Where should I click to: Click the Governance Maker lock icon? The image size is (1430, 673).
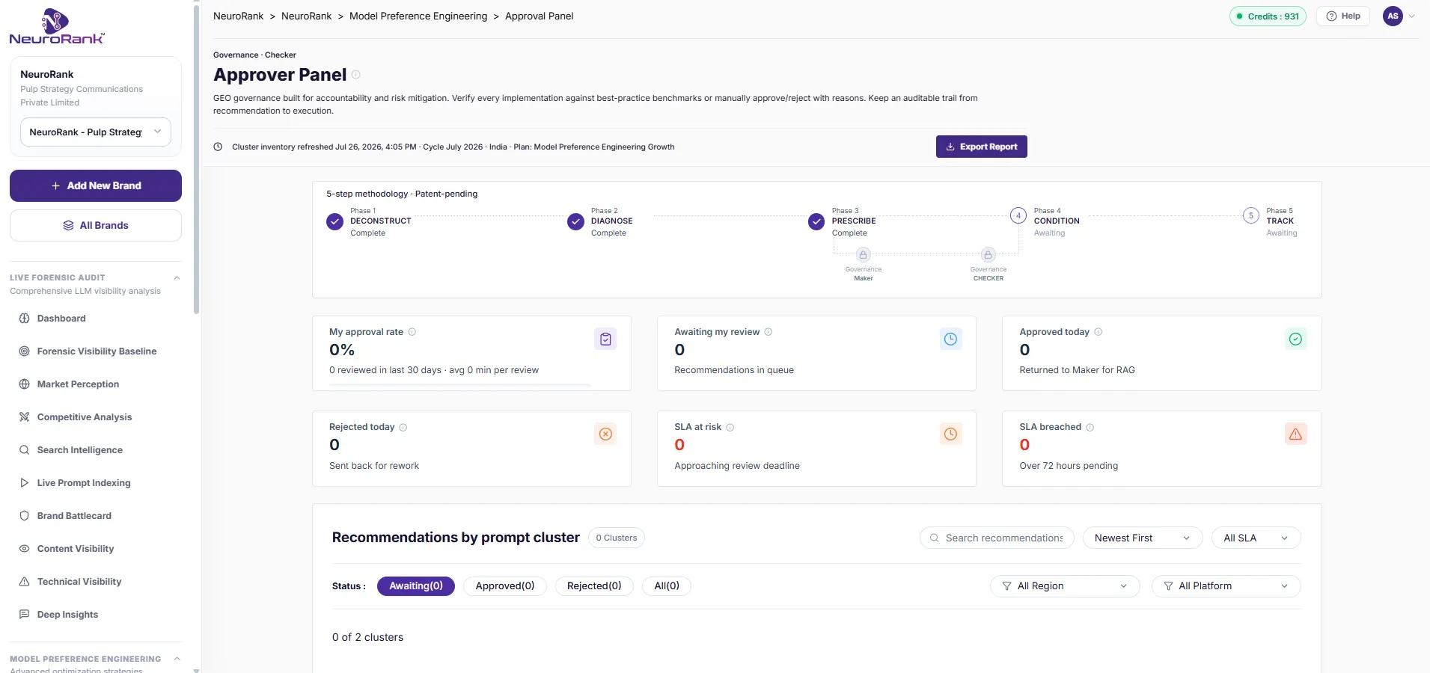coord(863,255)
